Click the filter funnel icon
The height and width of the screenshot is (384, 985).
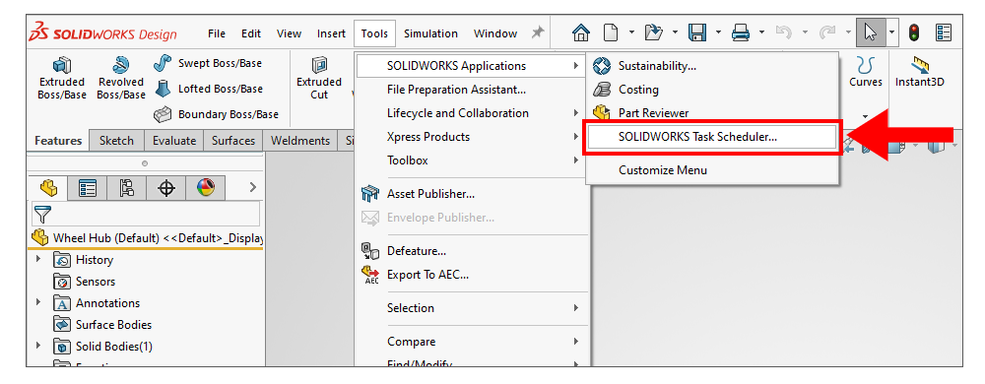point(42,215)
